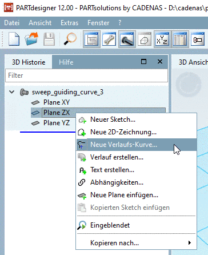Choose Neuer Sketch... from context menu
The image size is (208, 255).
coord(137,119)
